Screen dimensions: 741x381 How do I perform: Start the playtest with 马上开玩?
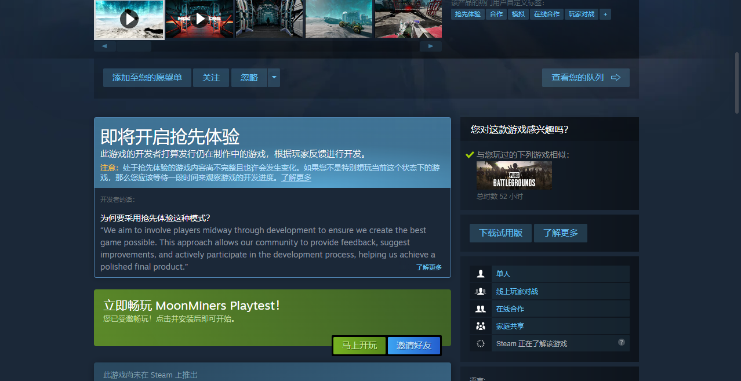point(359,346)
